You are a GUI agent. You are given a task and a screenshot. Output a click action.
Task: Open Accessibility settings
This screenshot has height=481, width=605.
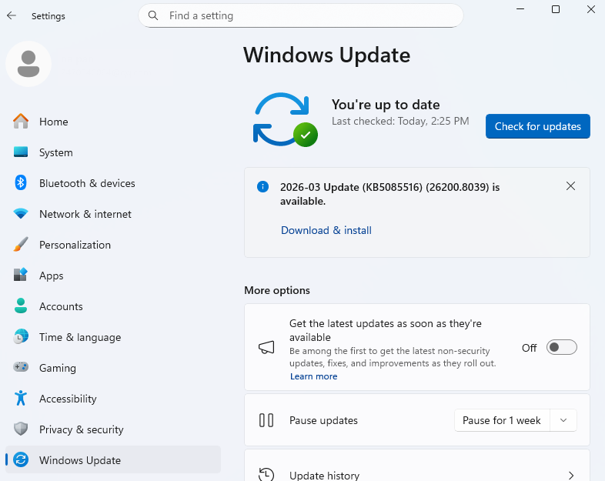click(113, 399)
